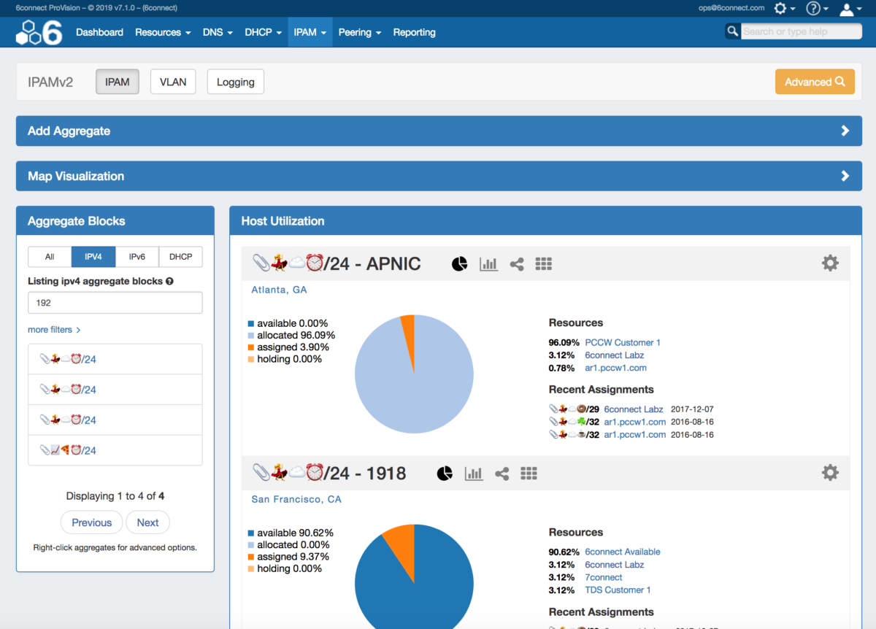
Task: Open grid view for the APNIC block
Action: point(543,264)
